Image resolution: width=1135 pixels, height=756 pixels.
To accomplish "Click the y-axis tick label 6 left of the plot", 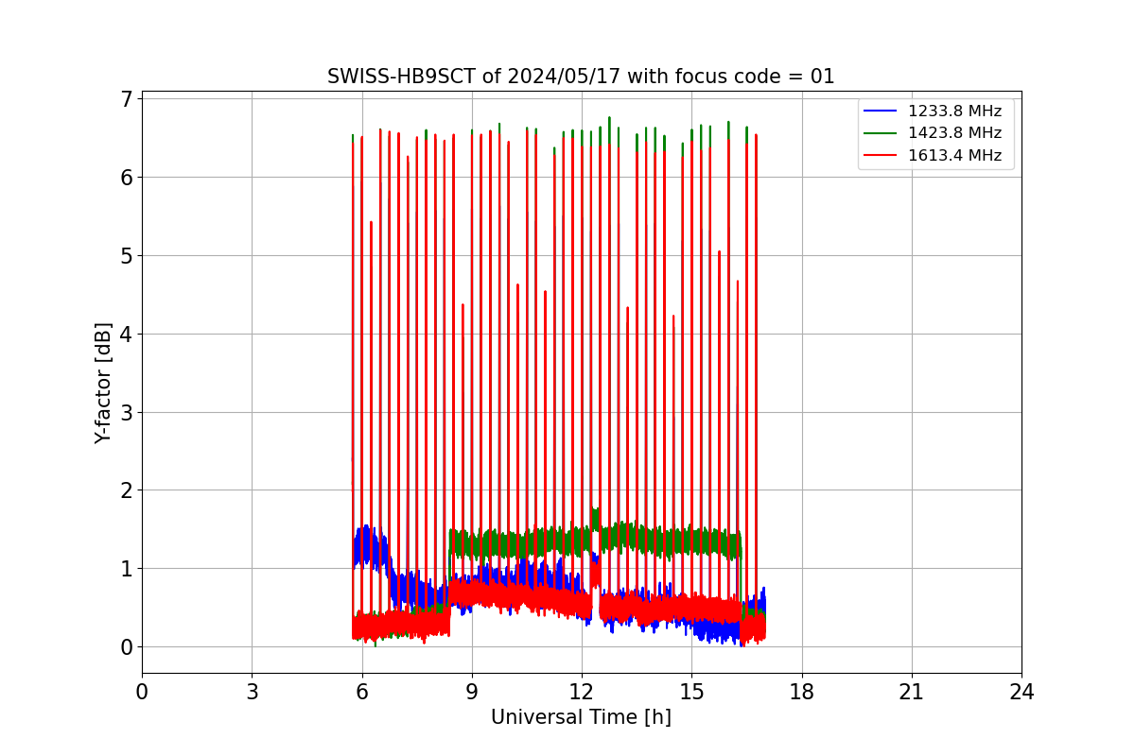I will pos(126,178).
